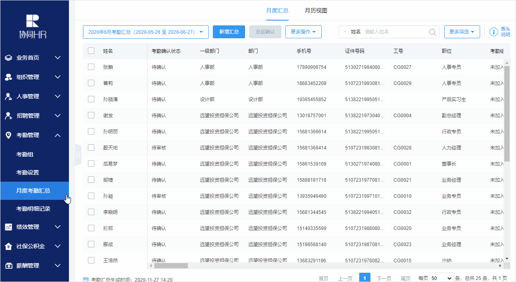Switch to the 月度汇总 tab
The height and width of the screenshot is (282, 516).
click(x=277, y=10)
